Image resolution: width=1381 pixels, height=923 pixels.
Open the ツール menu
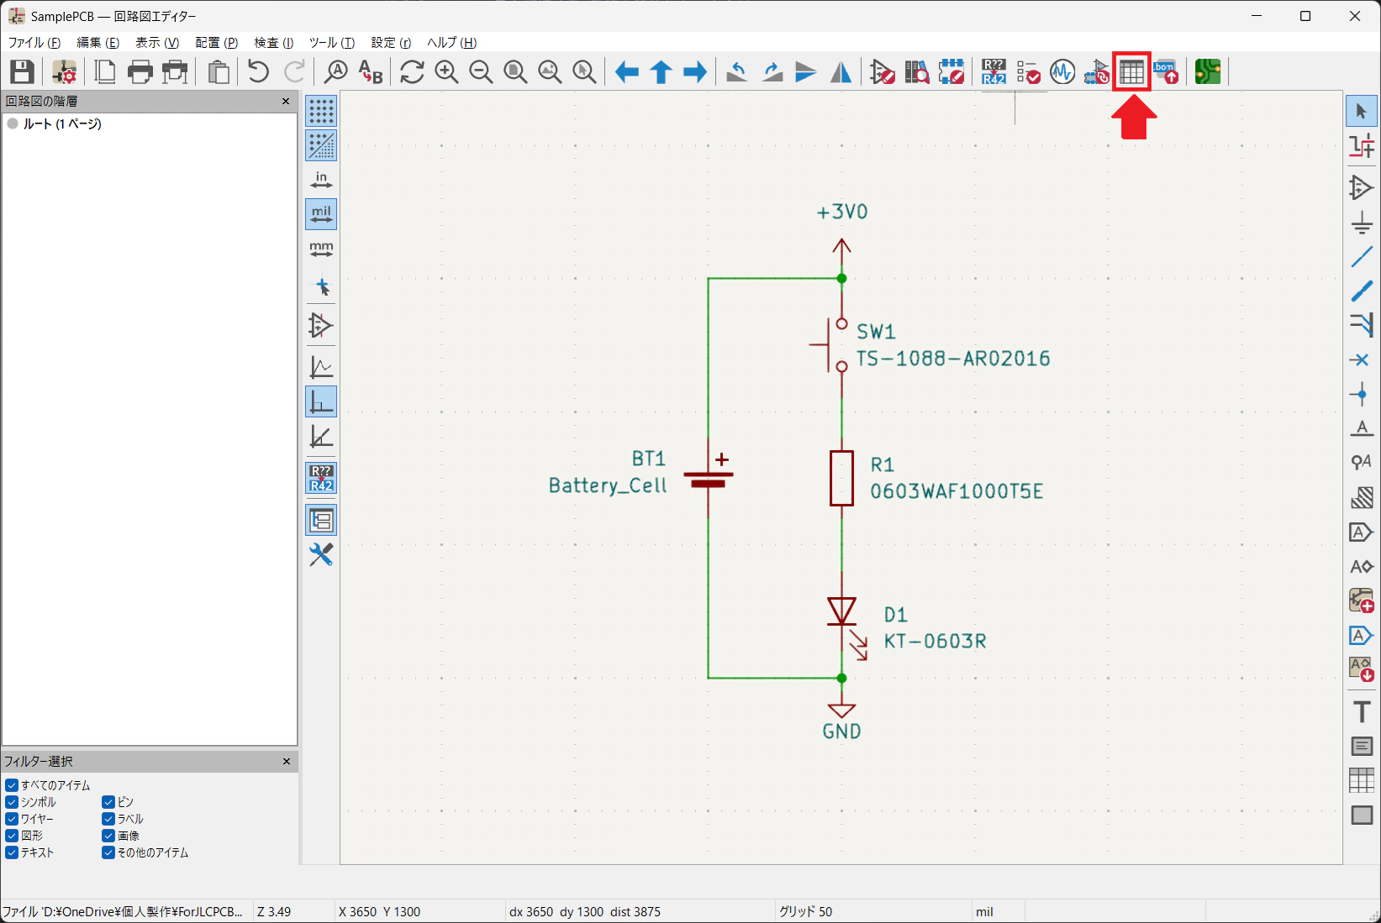[x=332, y=43]
